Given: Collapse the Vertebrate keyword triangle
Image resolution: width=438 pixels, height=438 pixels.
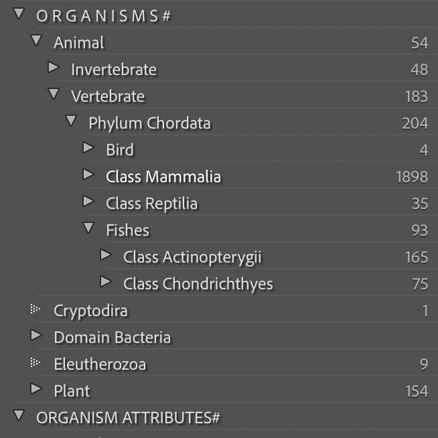Looking at the screenshot, I should (x=54, y=94).
